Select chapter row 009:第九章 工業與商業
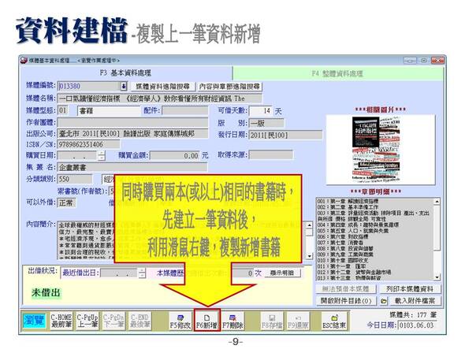 (345, 254)
